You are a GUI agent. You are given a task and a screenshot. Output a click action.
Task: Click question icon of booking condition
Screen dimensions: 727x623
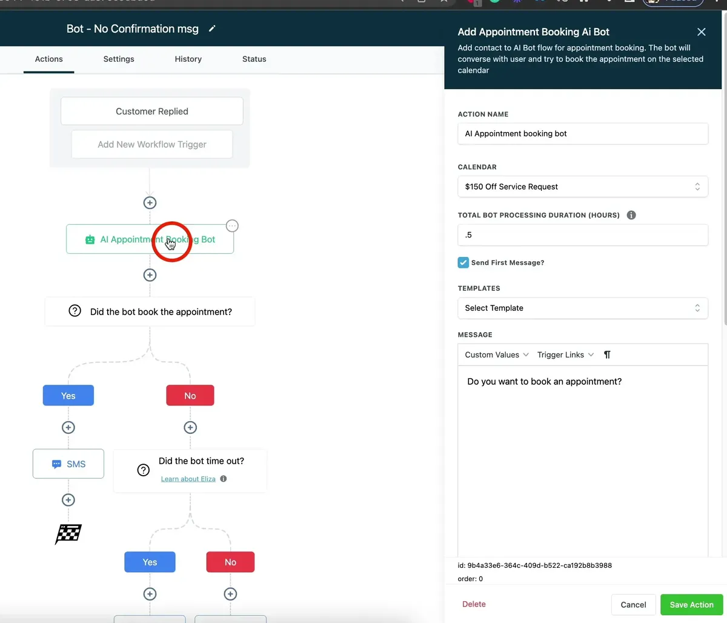pyautogui.click(x=75, y=311)
